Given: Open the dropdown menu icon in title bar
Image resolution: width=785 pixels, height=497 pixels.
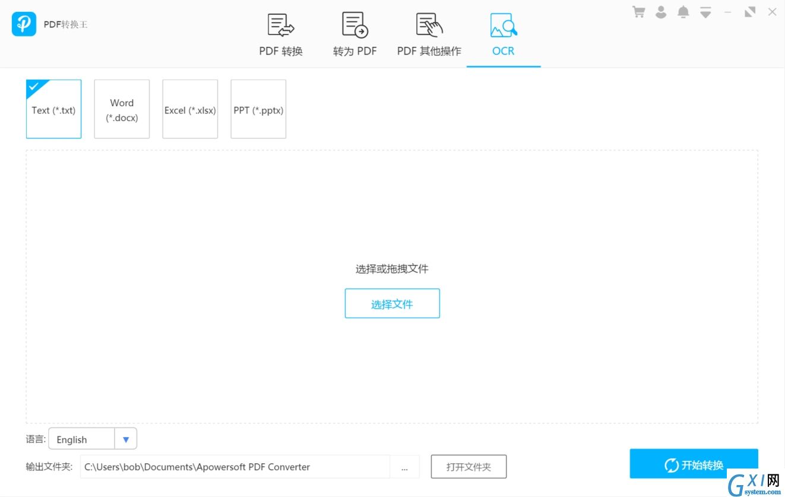Looking at the screenshot, I should click(705, 12).
